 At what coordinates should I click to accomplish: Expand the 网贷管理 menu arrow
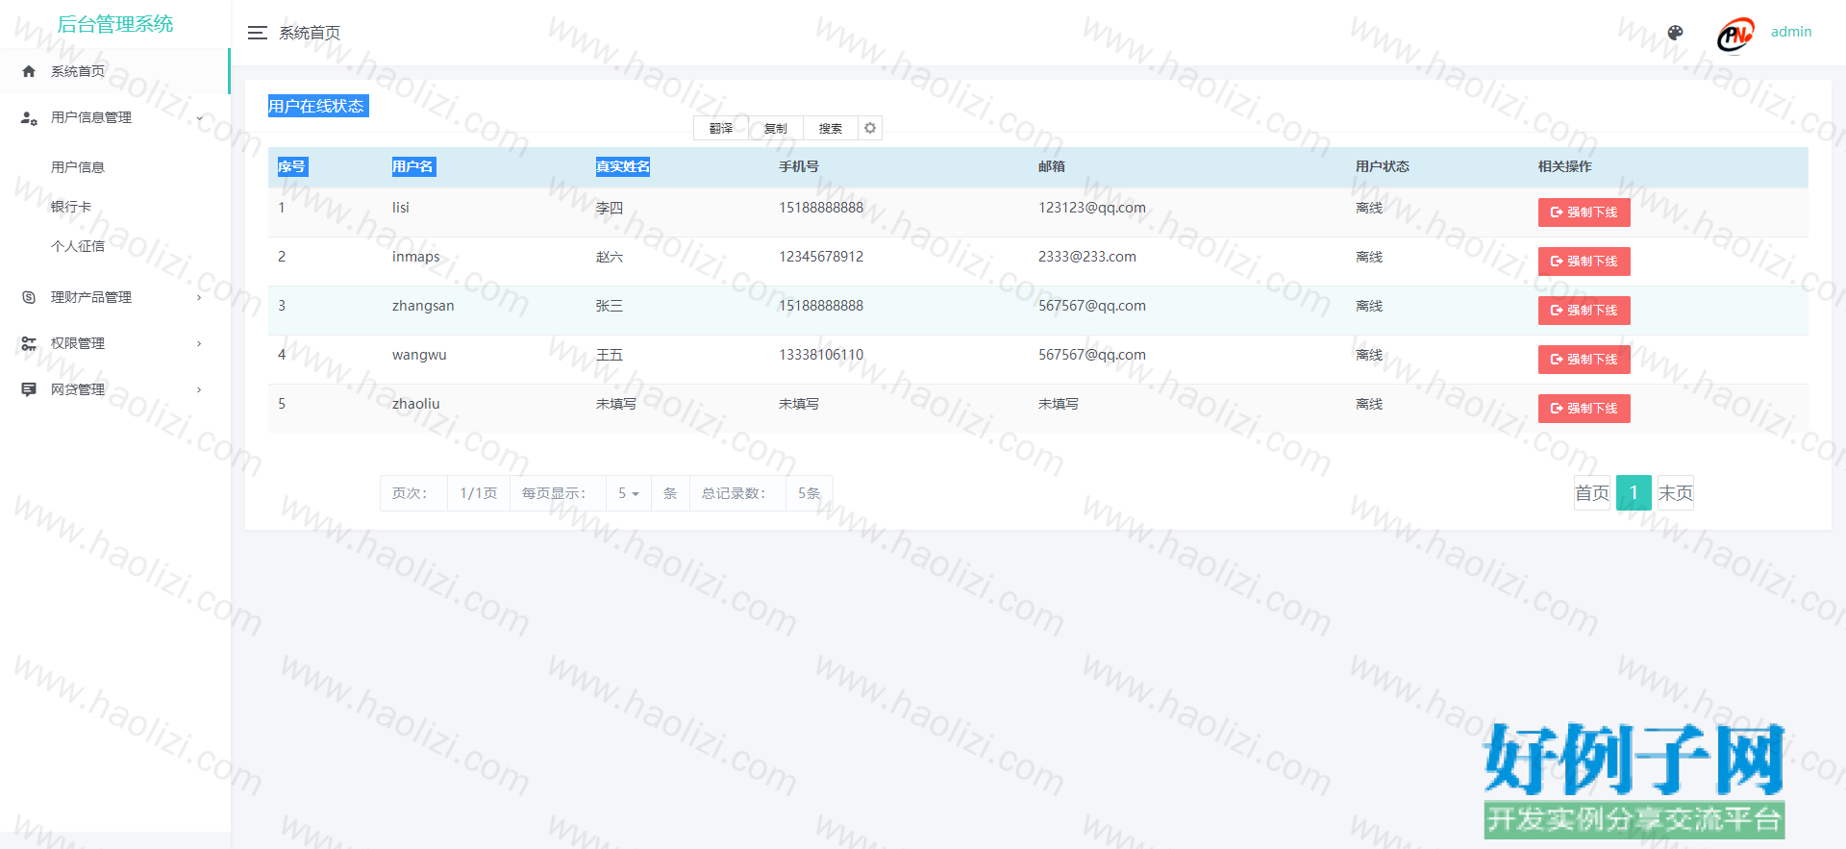199,389
